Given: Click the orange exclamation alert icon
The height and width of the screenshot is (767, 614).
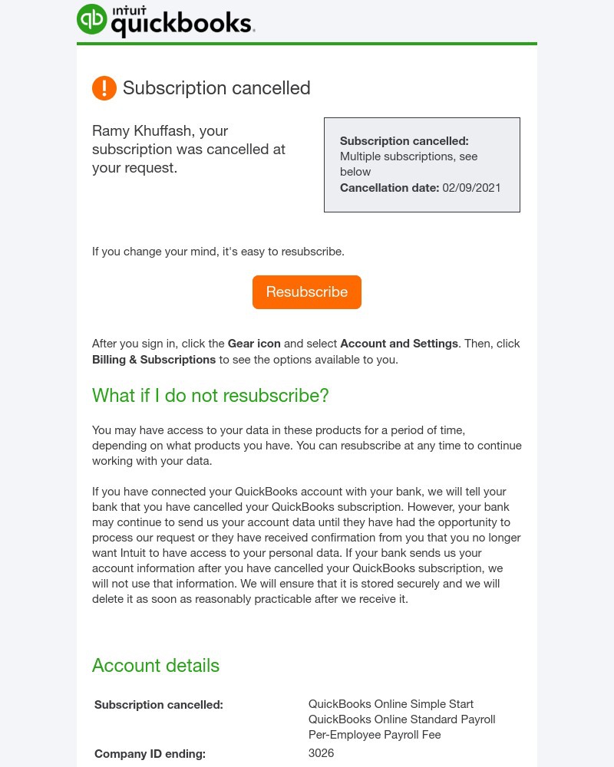Looking at the screenshot, I should tap(104, 88).
